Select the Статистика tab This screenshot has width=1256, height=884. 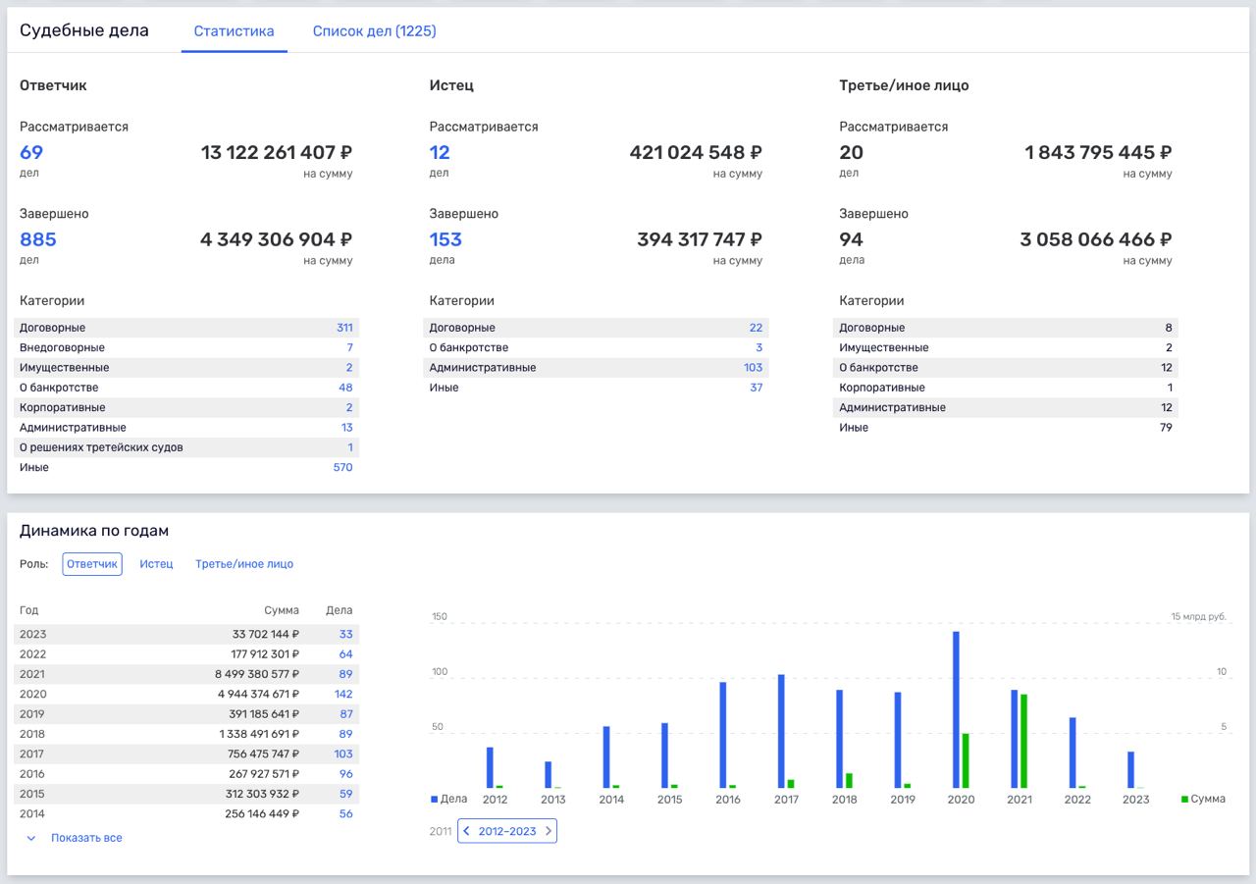[234, 31]
